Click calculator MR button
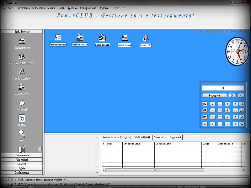251x188 pixels. (205, 111)
